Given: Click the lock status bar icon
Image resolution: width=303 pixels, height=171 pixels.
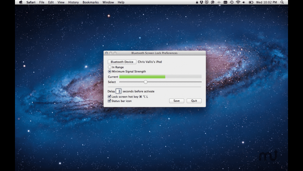Looking at the screenshot, I should (197, 2).
